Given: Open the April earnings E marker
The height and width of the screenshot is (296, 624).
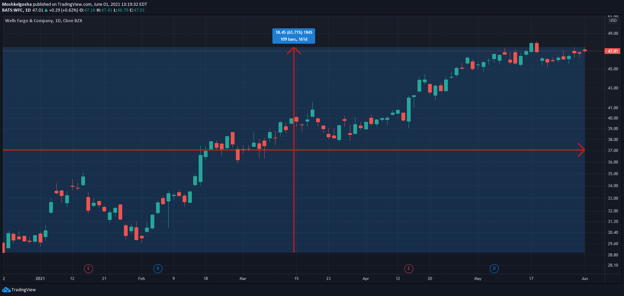Looking at the screenshot, I should coord(409,268).
